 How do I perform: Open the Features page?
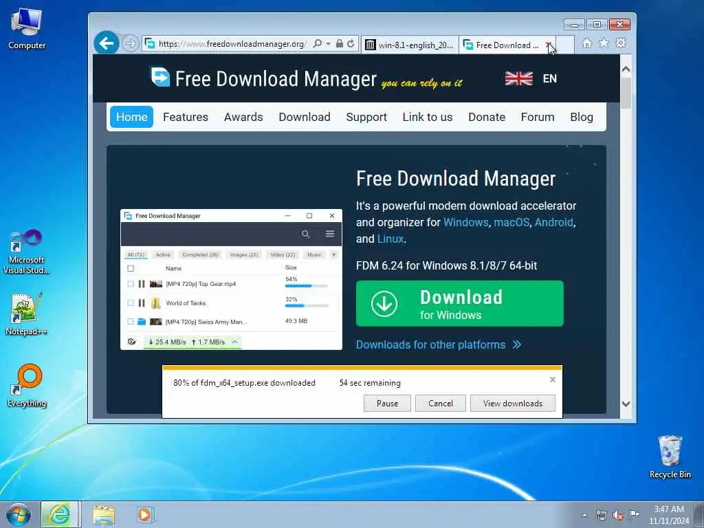click(x=186, y=117)
